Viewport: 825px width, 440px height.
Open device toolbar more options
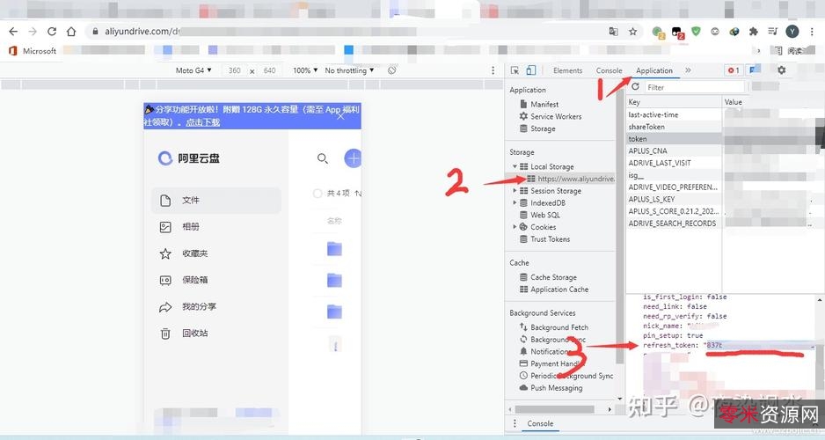pyautogui.click(x=493, y=70)
